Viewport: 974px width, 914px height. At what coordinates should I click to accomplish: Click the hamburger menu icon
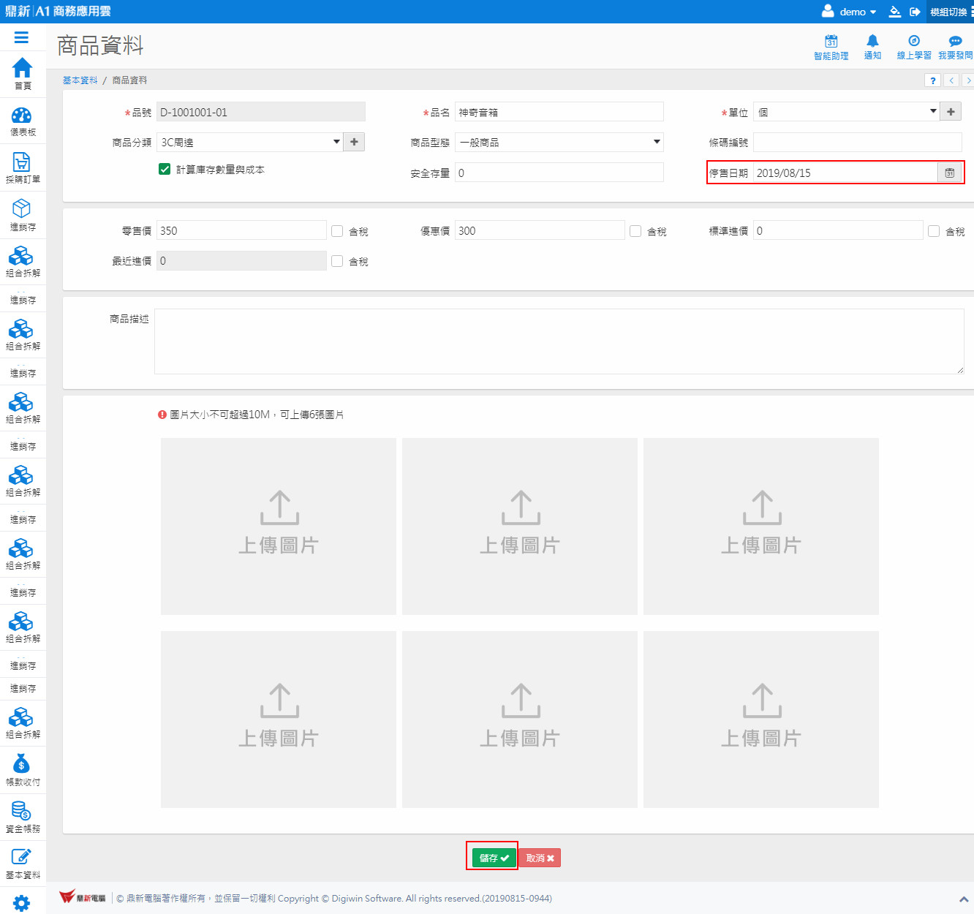pyautogui.click(x=21, y=37)
